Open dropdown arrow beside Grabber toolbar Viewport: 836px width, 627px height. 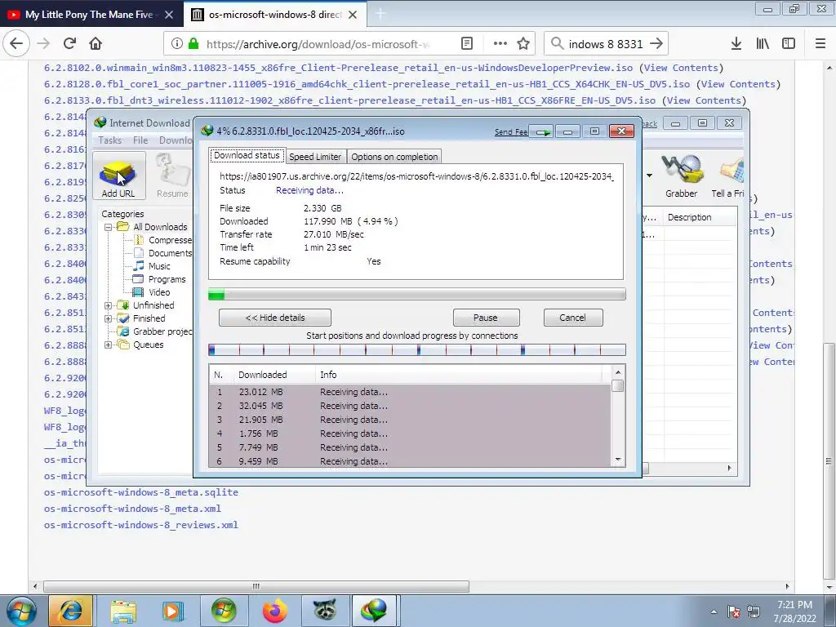tap(649, 176)
